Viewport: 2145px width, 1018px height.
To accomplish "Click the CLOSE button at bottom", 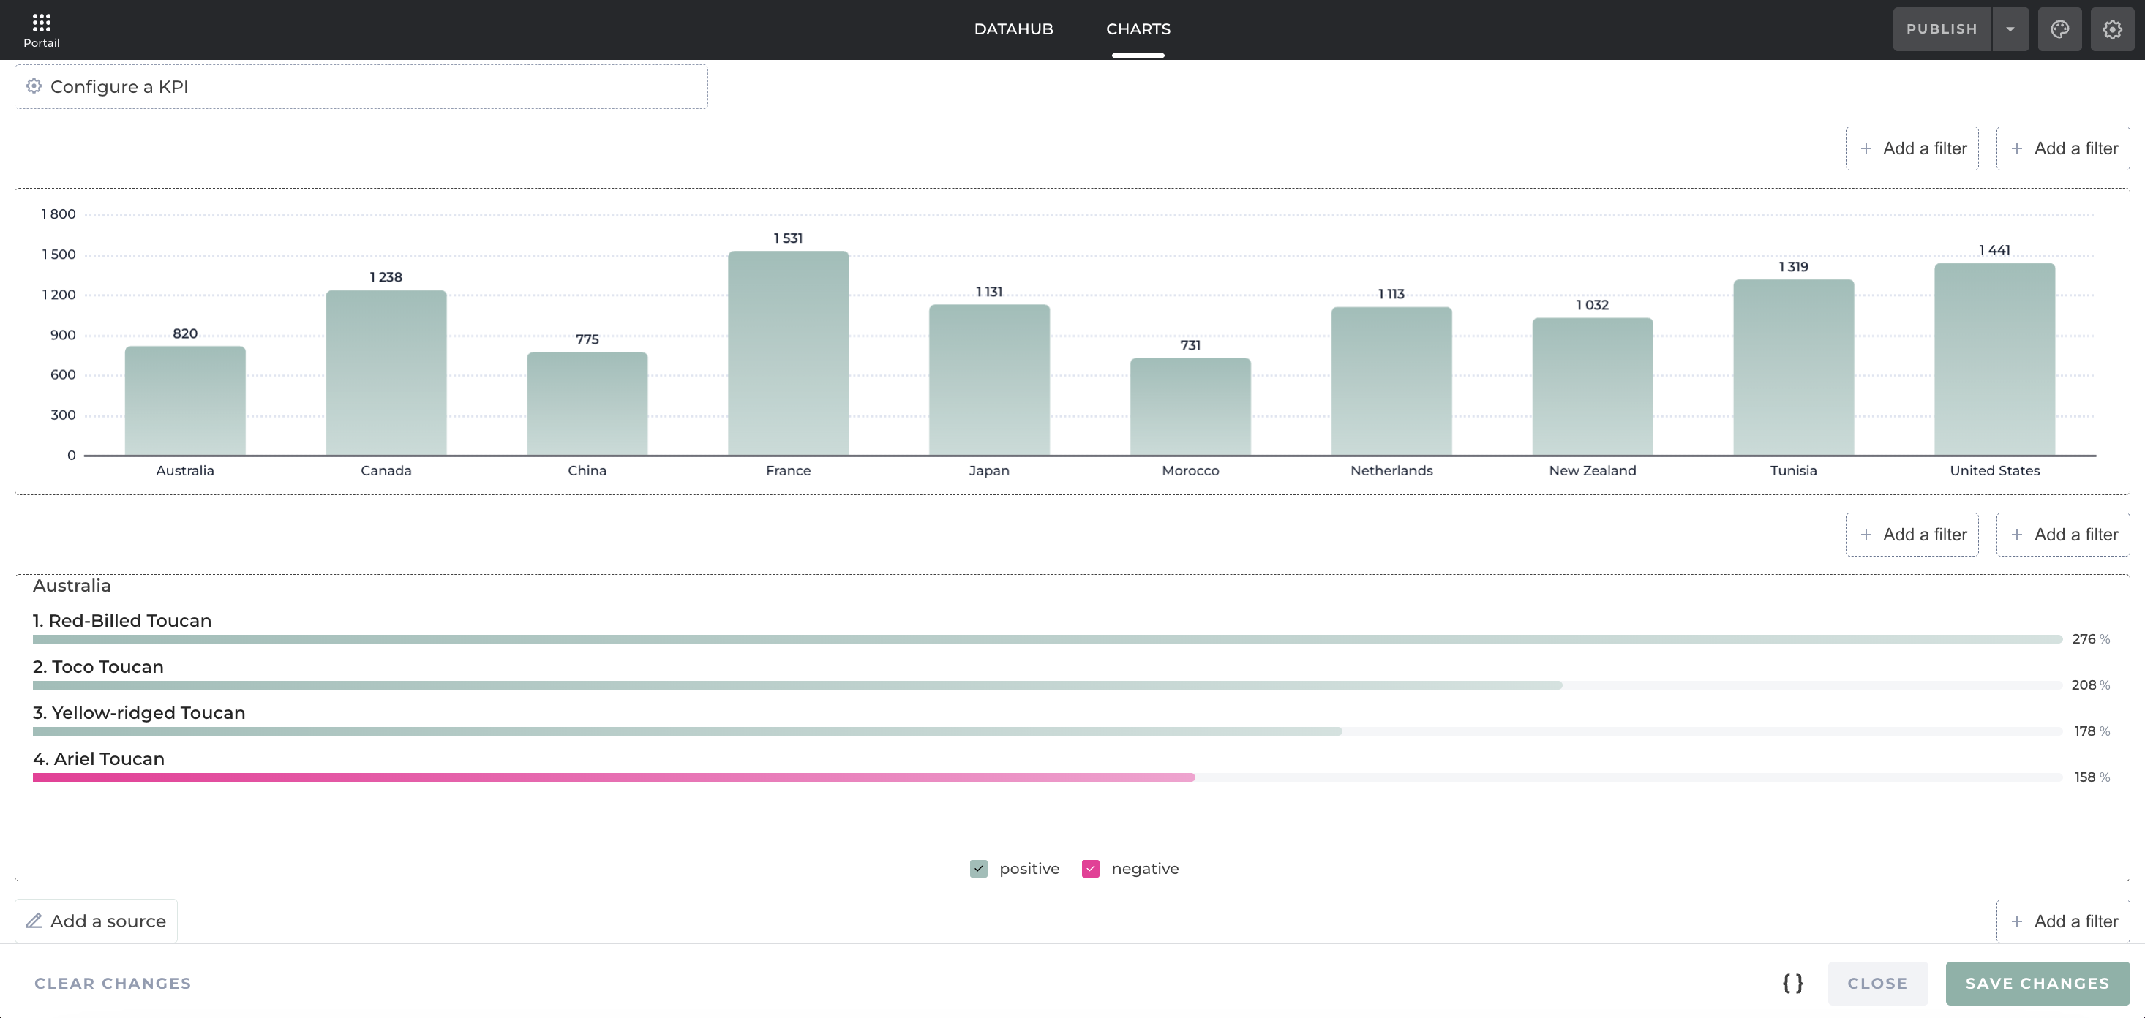I will [x=1877, y=983].
